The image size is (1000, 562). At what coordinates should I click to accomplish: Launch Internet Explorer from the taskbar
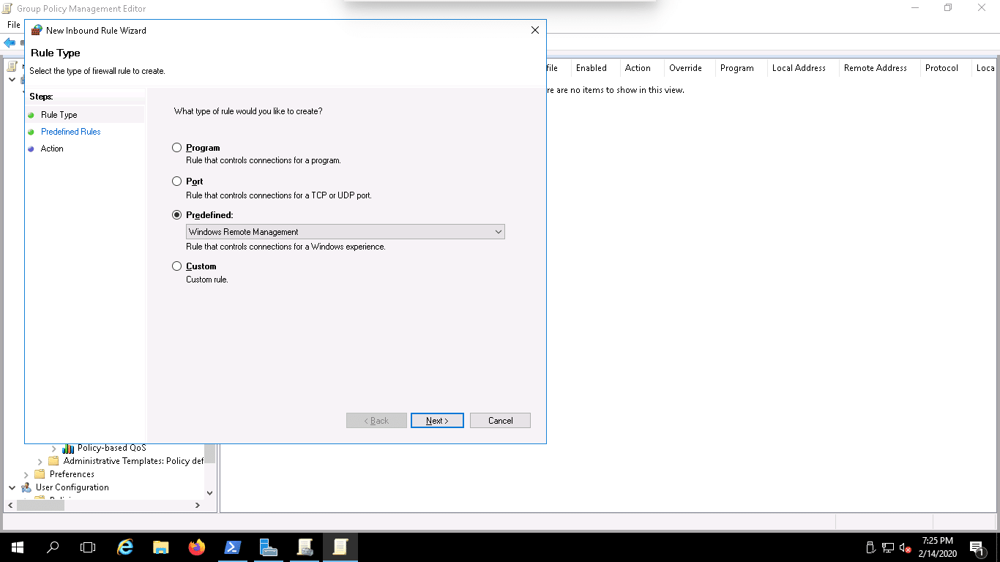(x=126, y=547)
